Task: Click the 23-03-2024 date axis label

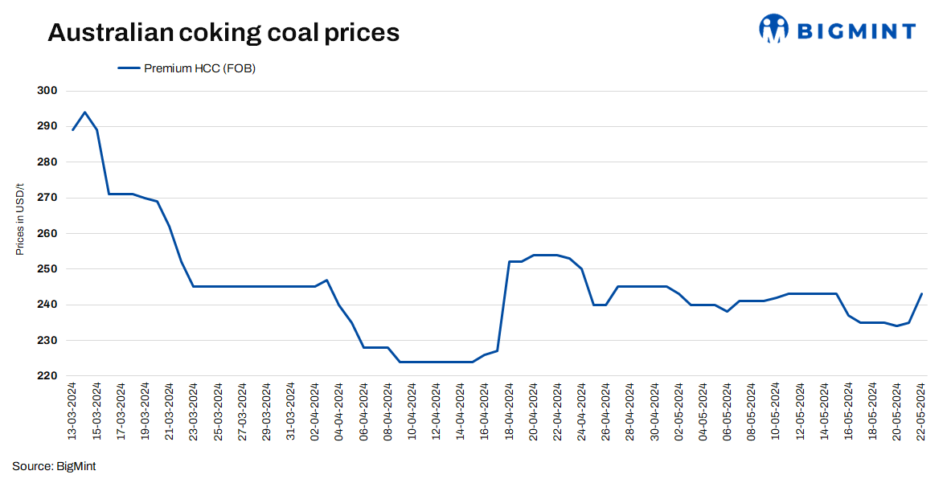Action: (x=194, y=411)
